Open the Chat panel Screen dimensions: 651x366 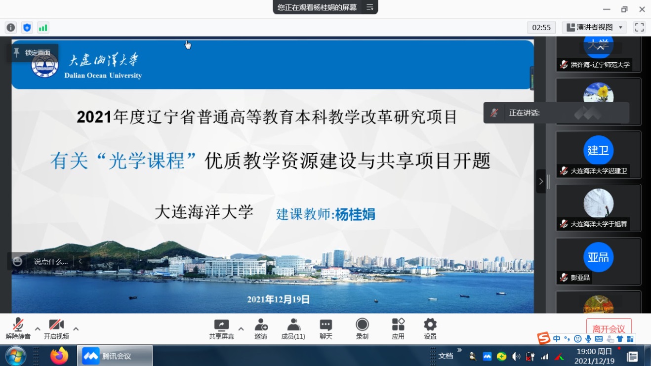click(325, 329)
